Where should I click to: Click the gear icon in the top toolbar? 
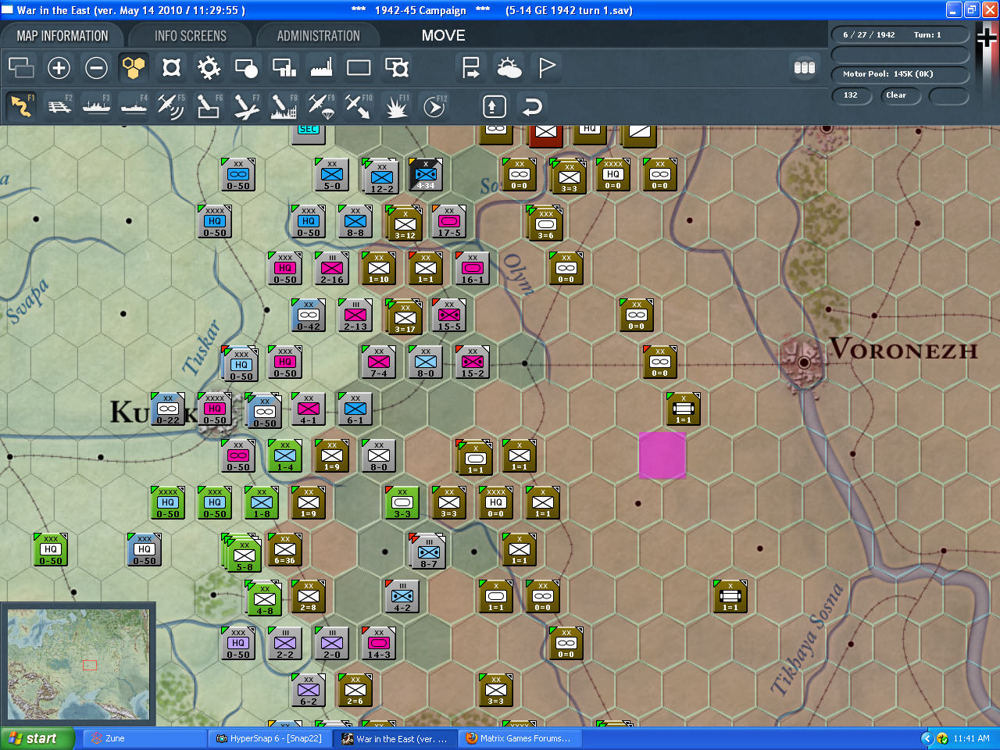(x=209, y=68)
